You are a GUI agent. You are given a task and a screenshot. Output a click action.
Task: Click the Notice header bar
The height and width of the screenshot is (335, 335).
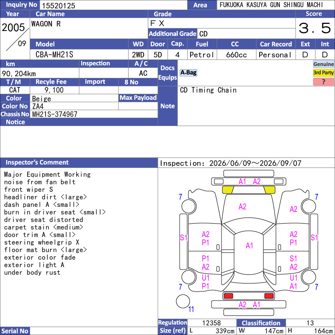79,122
